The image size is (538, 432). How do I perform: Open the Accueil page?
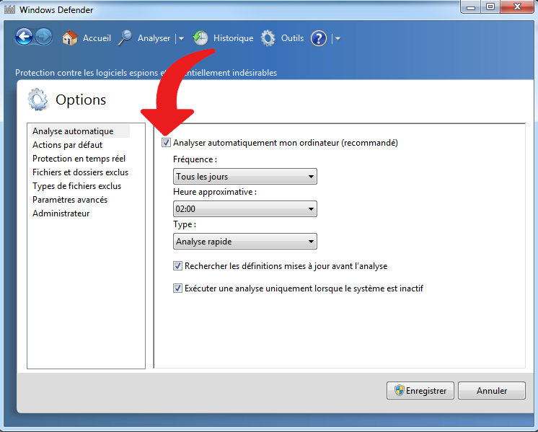[97, 38]
